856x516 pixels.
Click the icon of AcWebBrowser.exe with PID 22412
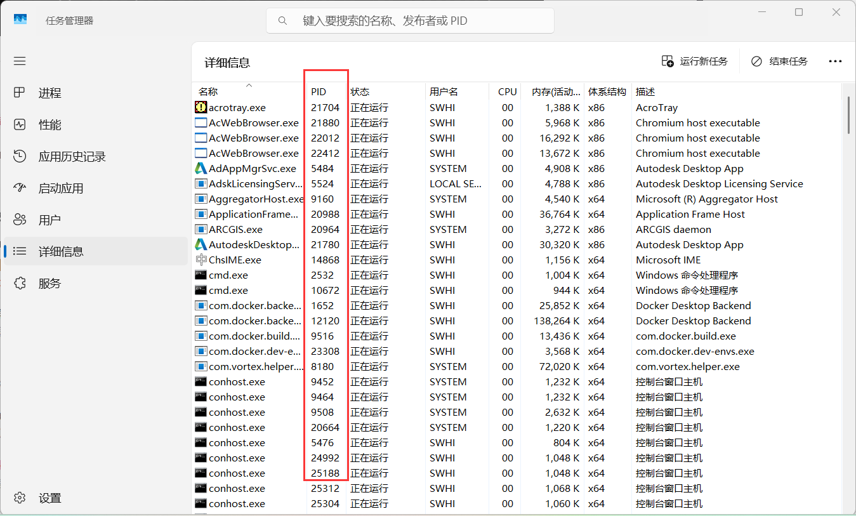pos(201,153)
